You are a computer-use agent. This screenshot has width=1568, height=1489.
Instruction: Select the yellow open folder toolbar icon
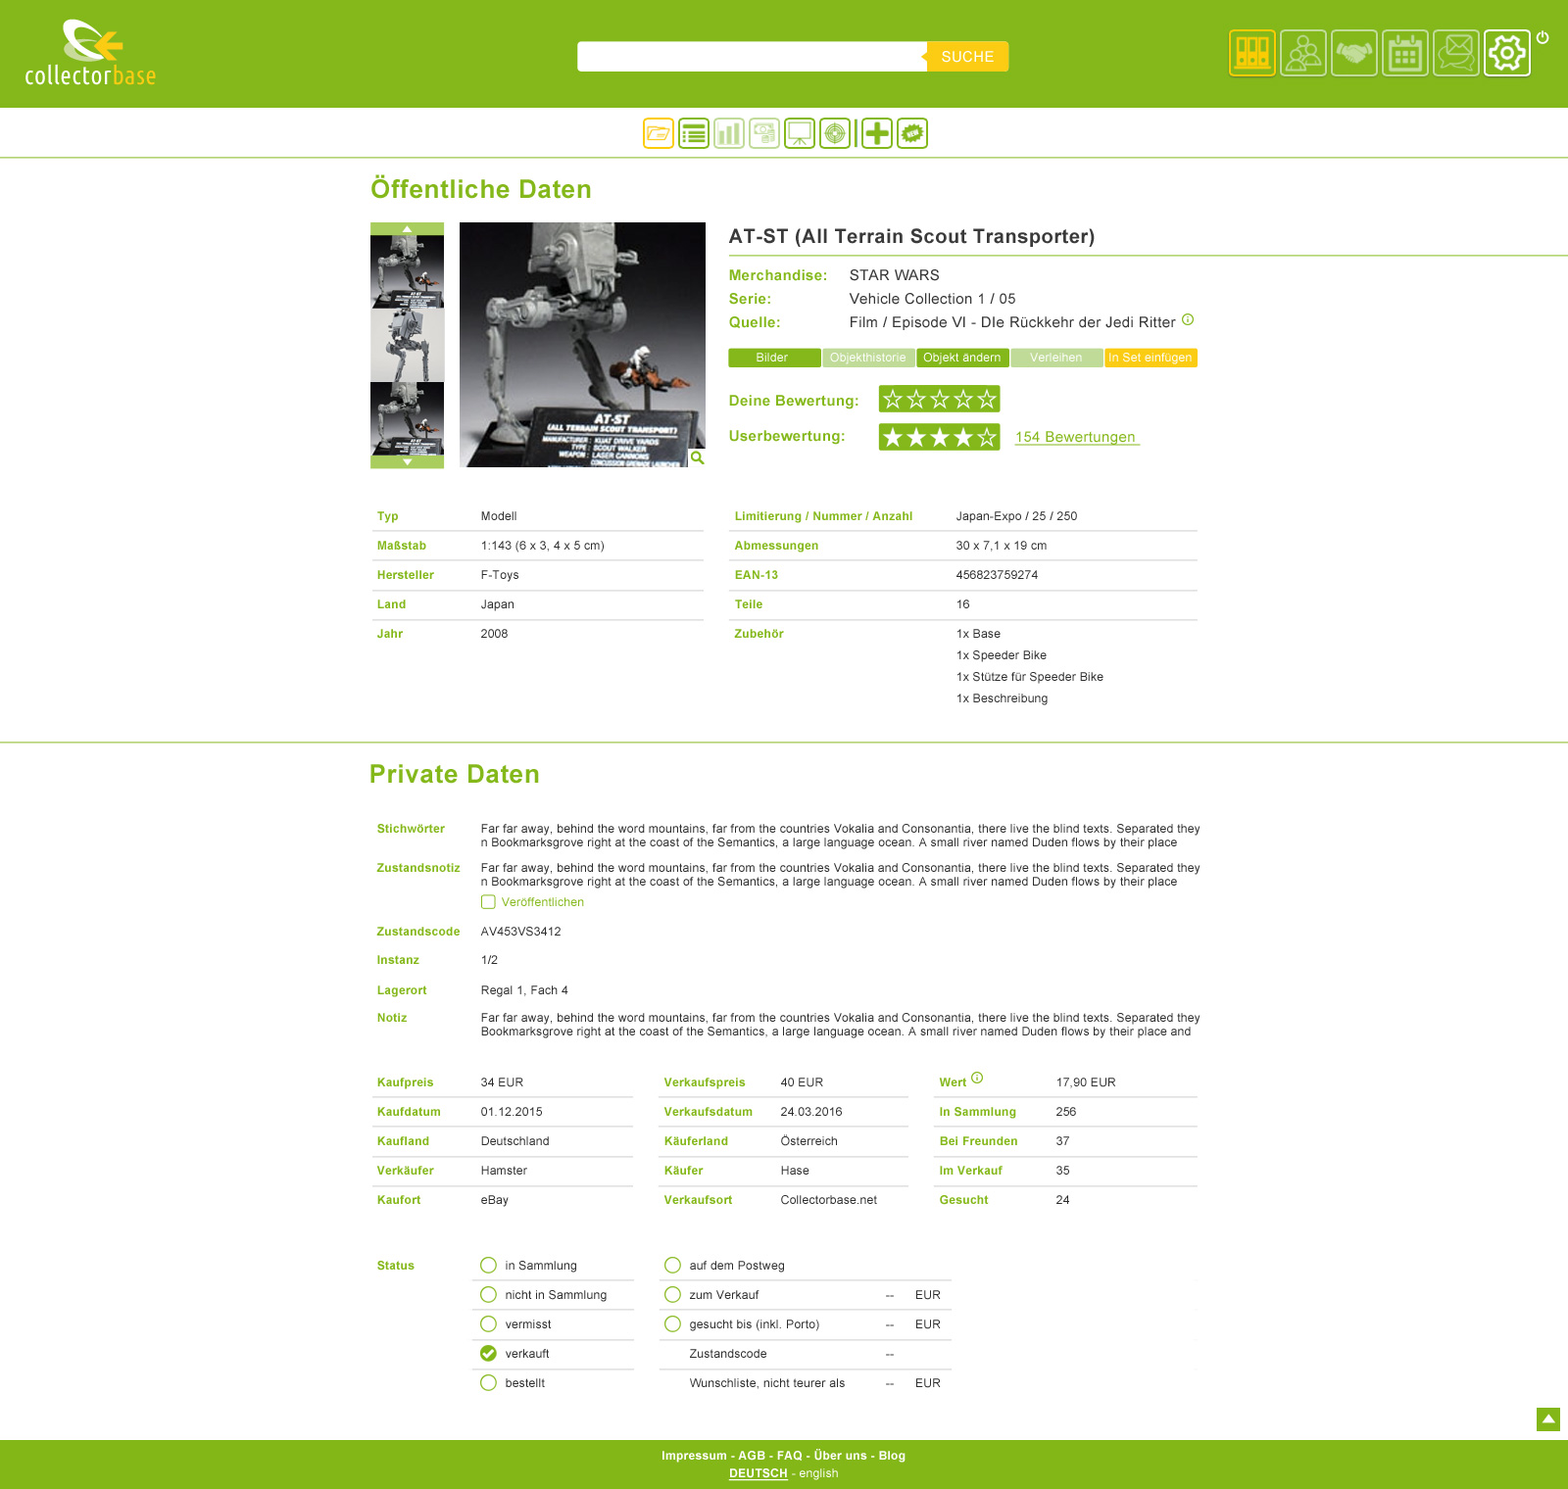pyautogui.click(x=659, y=133)
